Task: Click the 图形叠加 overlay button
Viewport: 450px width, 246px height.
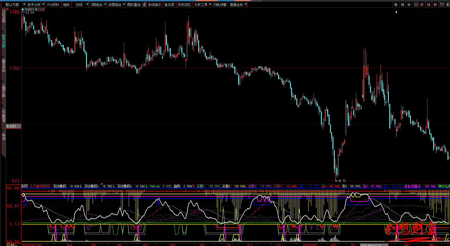Action: [134, 5]
